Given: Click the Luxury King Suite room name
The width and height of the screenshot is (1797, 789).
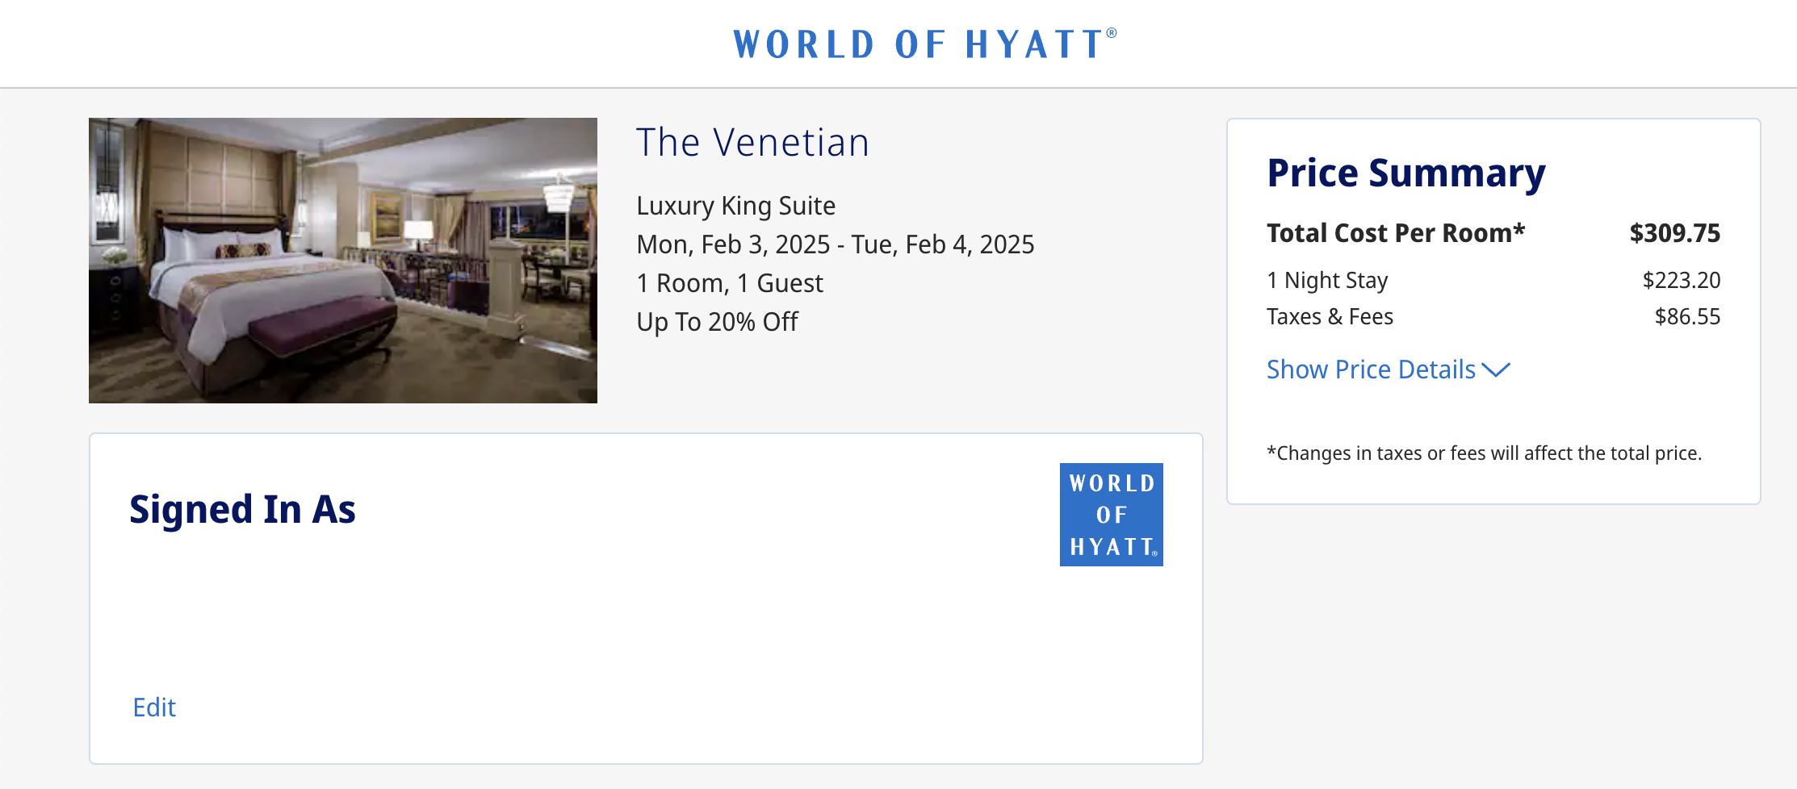Looking at the screenshot, I should point(735,205).
